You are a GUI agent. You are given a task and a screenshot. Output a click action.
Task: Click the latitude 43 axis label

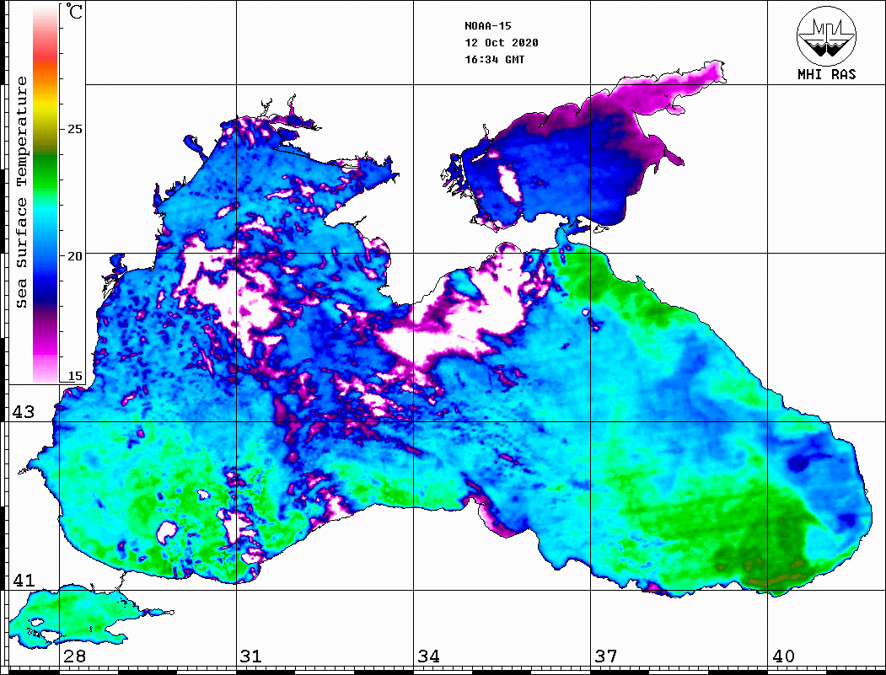(23, 412)
